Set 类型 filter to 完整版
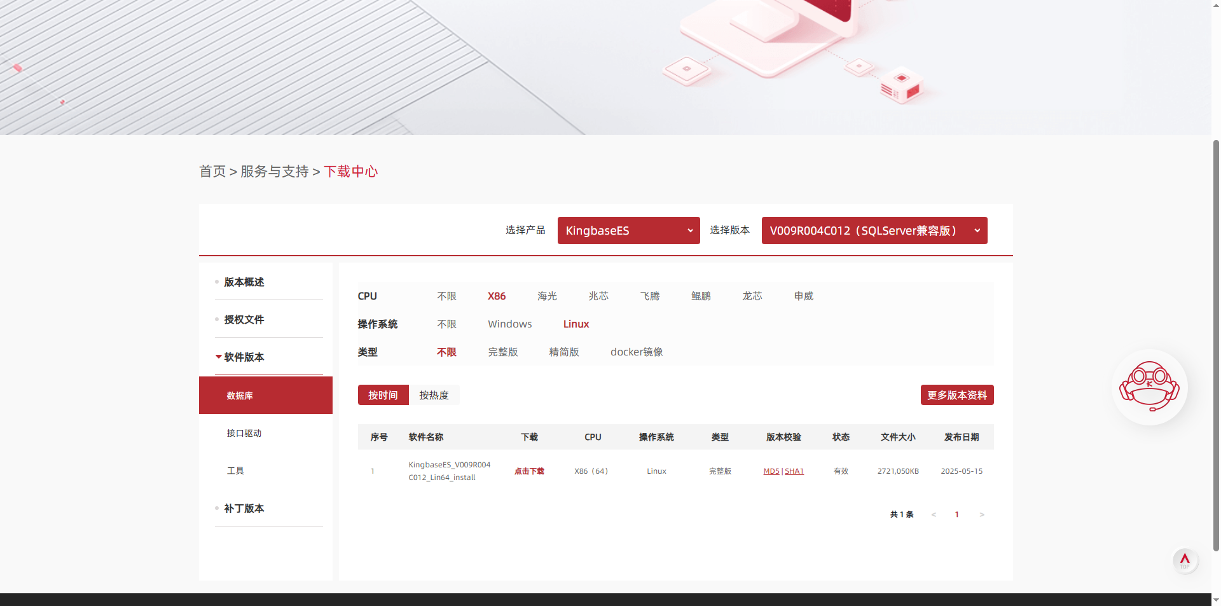 point(503,352)
